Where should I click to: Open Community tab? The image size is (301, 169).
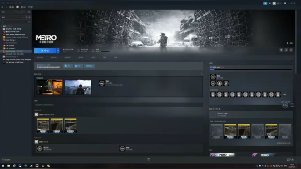click(x=23, y=7)
